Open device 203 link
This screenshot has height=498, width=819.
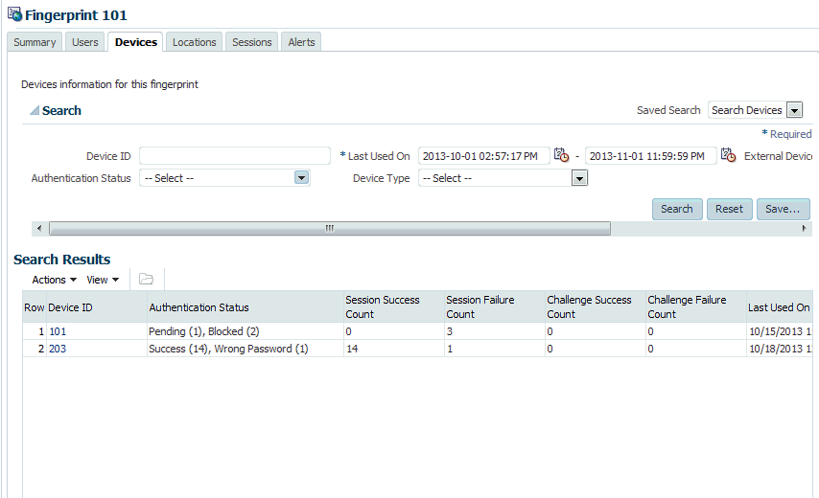58,349
